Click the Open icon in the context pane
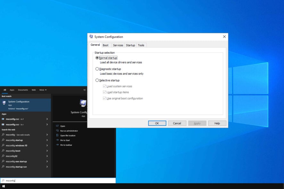The width and height of the screenshot is (284, 189). 57,126
